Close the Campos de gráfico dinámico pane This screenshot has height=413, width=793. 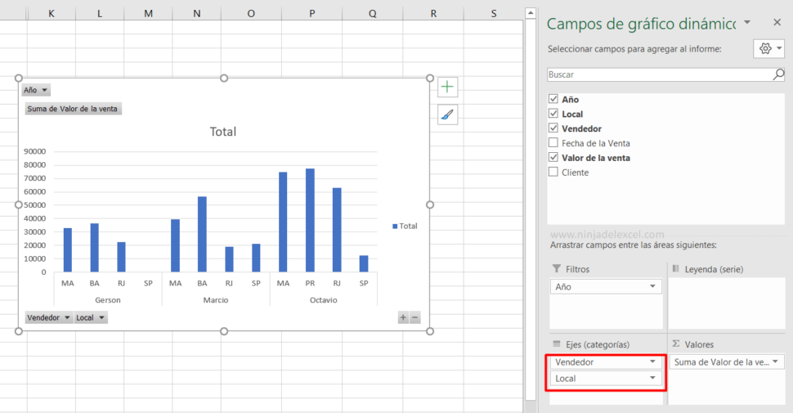(777, 23)
